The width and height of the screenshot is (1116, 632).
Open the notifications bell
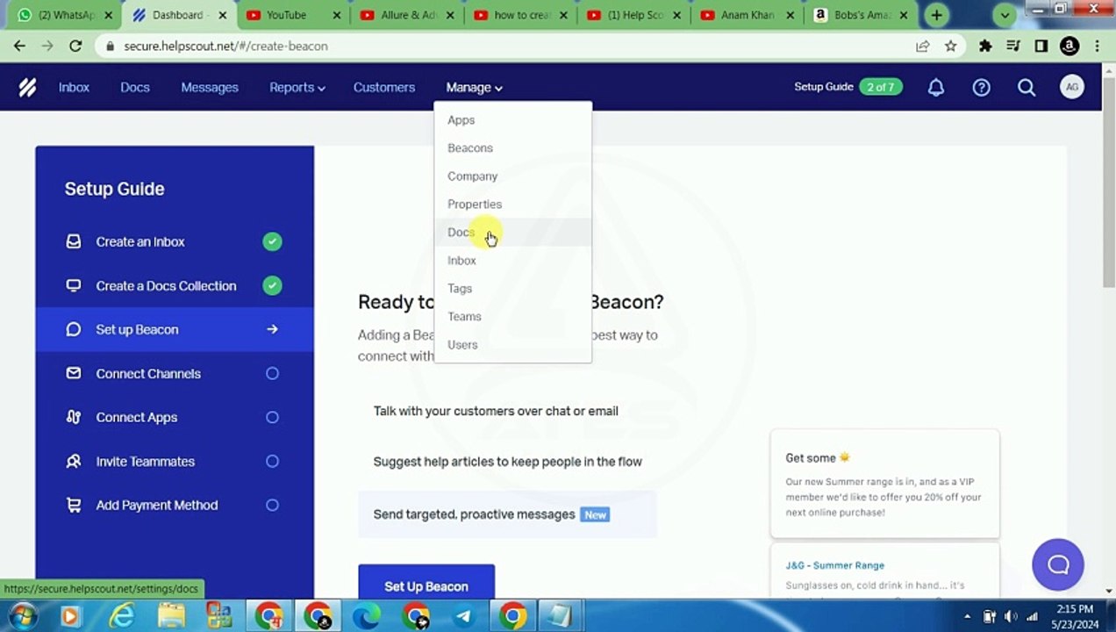936,87
